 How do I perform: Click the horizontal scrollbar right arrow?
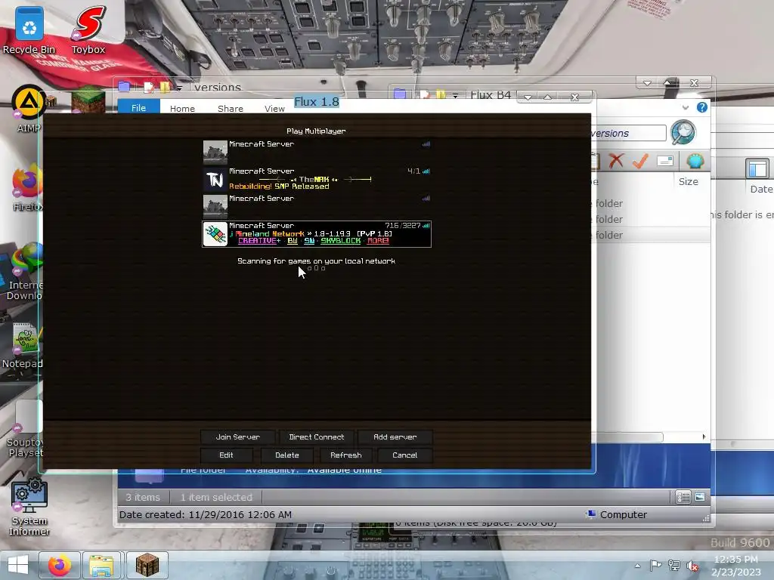tap(704, 437)
